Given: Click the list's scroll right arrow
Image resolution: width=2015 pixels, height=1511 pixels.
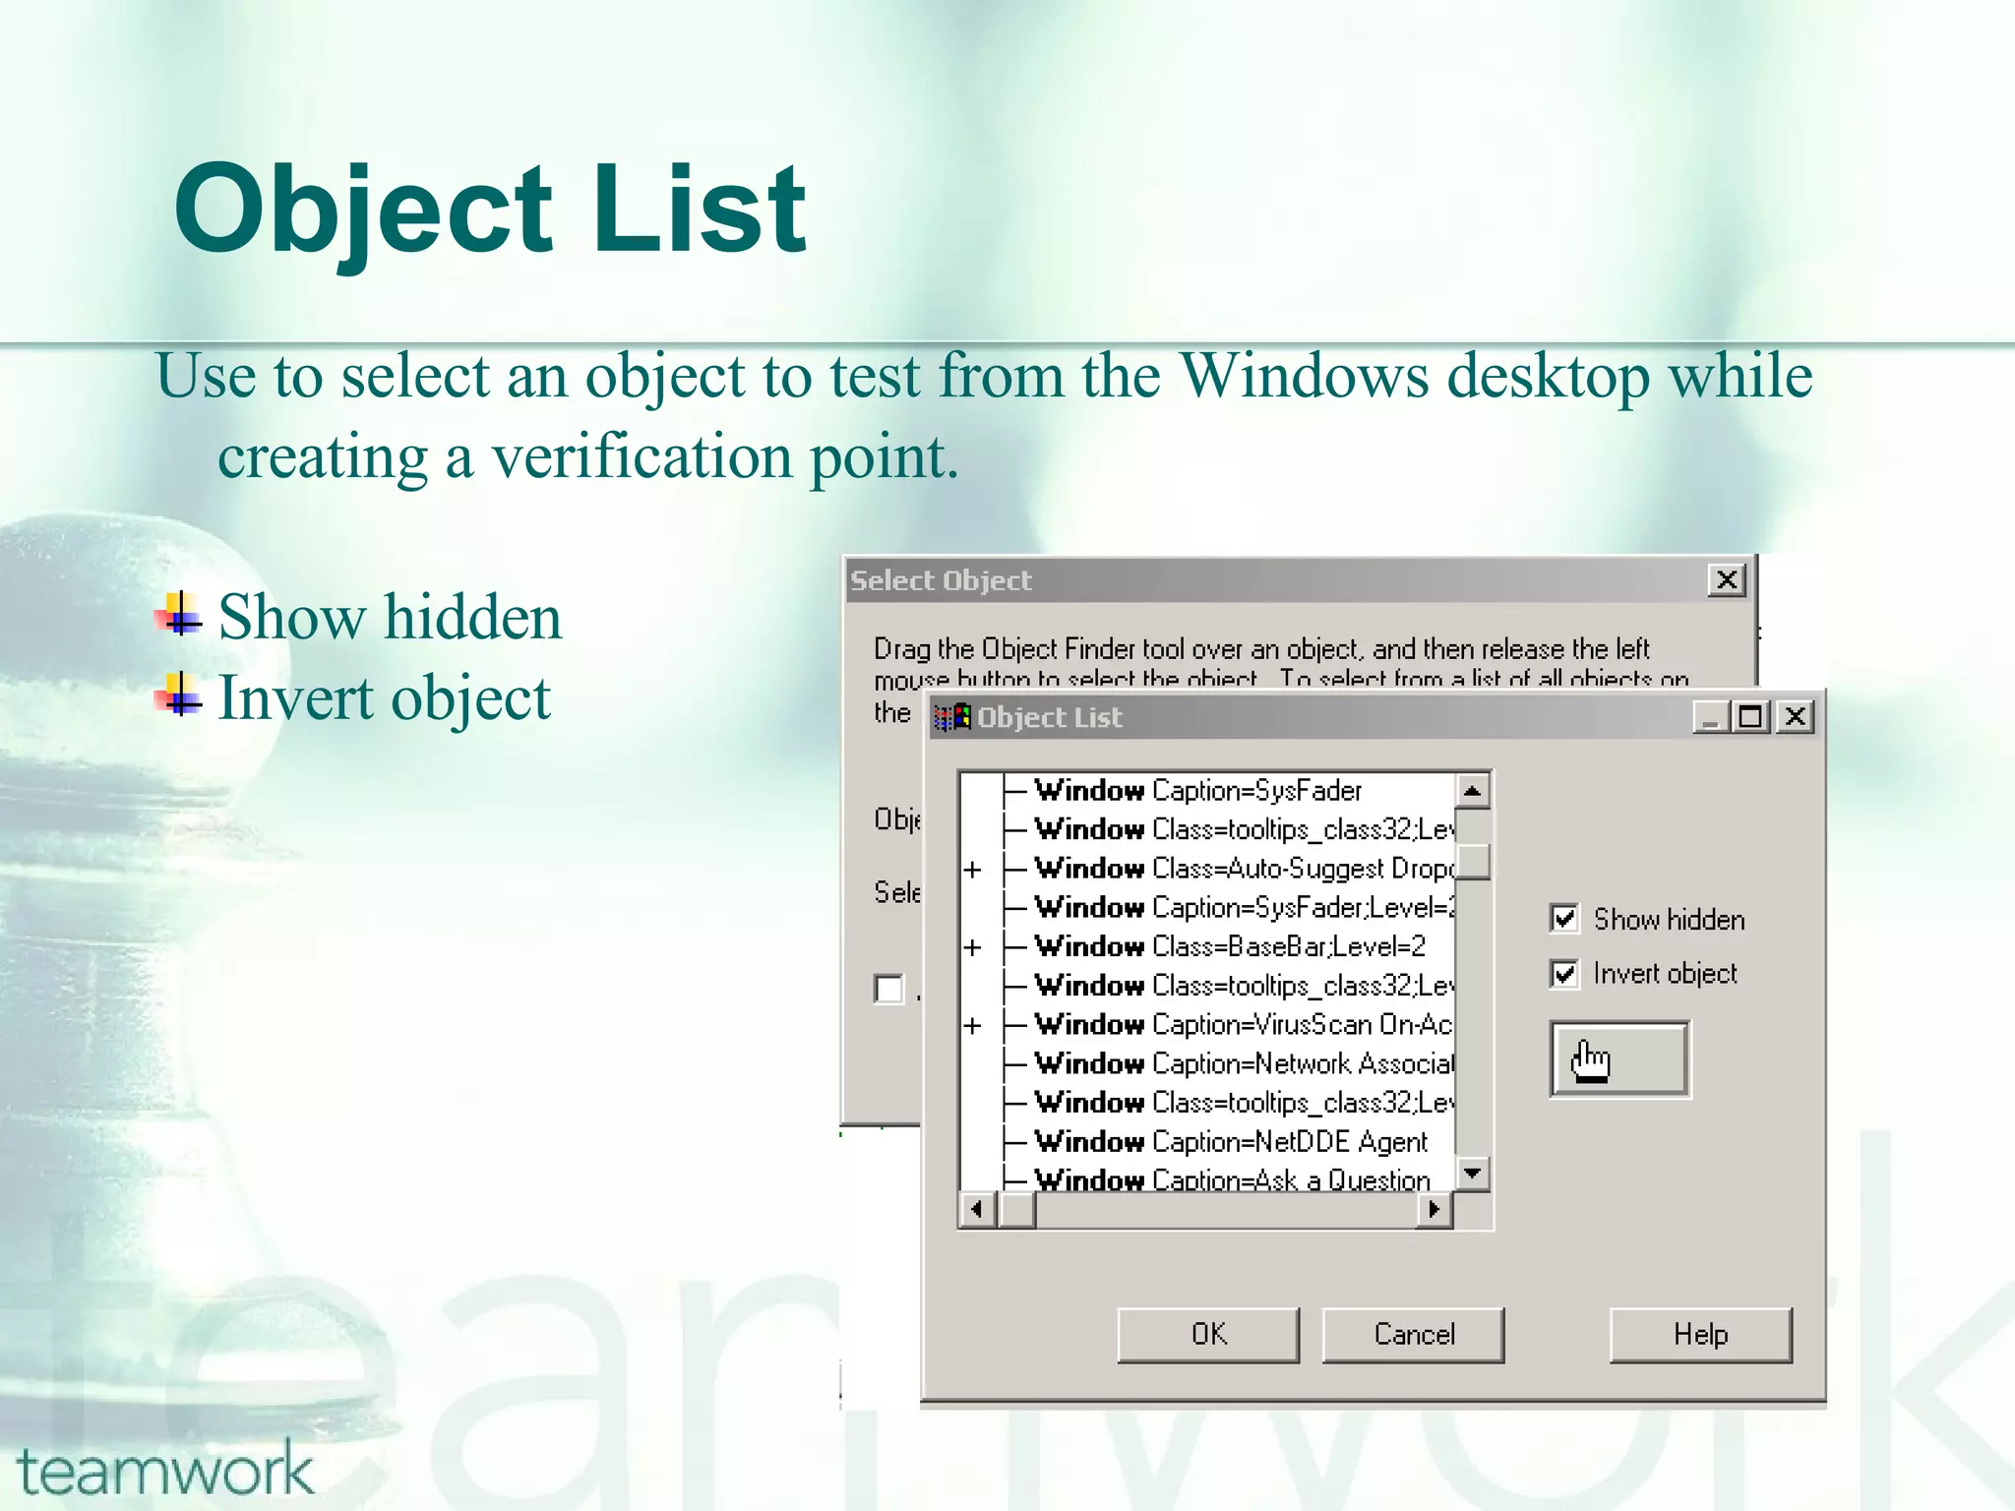Looking at the screenshot, I should tap(1435, 1209).
